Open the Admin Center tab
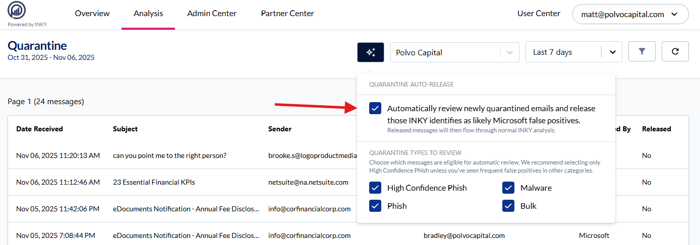 click(212, 14)
